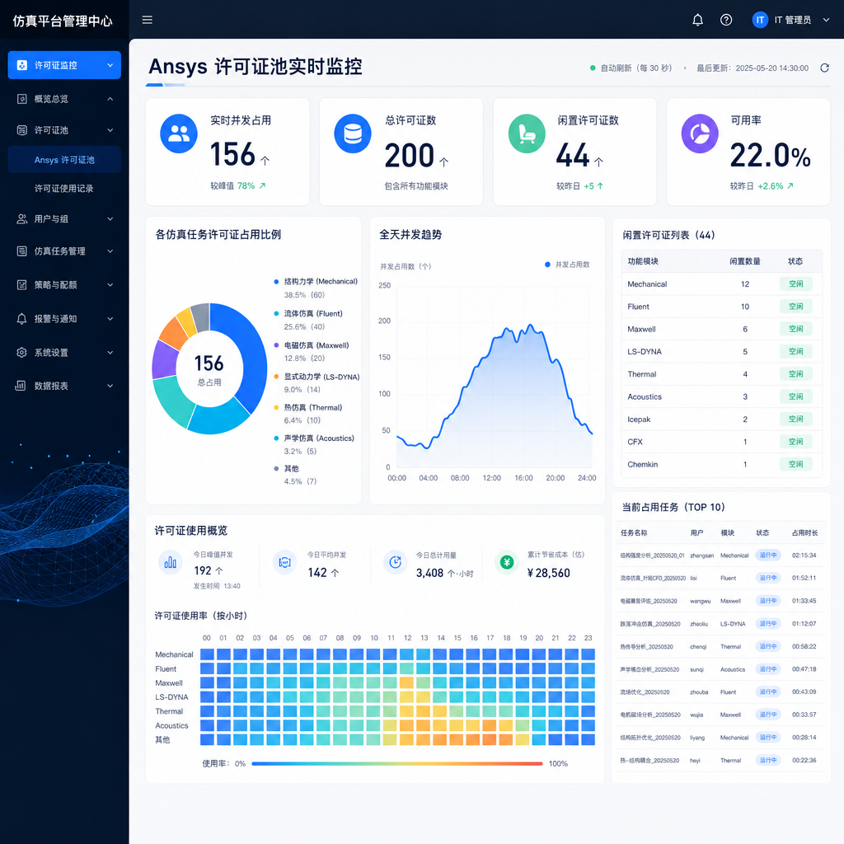
Task: Click 运行中 badge for wangwu's task
Action: click(x=768, y=601)
